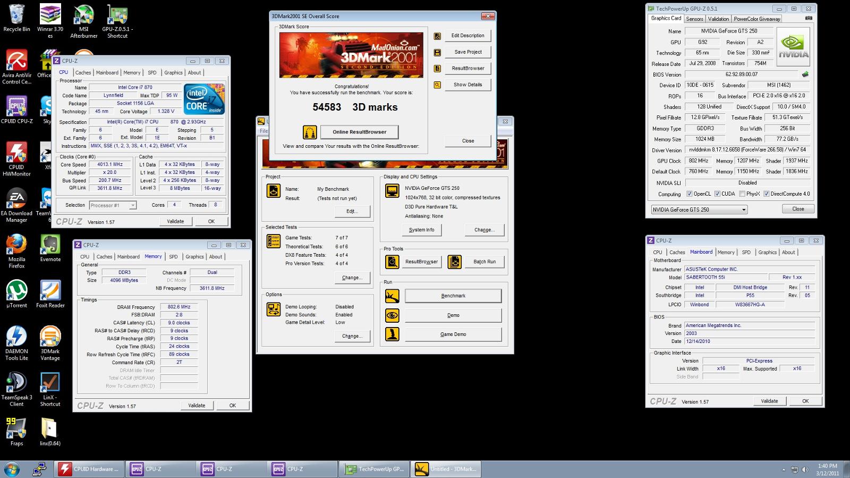Click the Game Demo joystick icon

[x=392, y=334]
